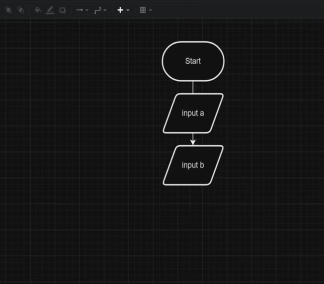Viewport: 324px width, 284px height.
Task: Click the Connection arrow style icon
Action: 79,10
